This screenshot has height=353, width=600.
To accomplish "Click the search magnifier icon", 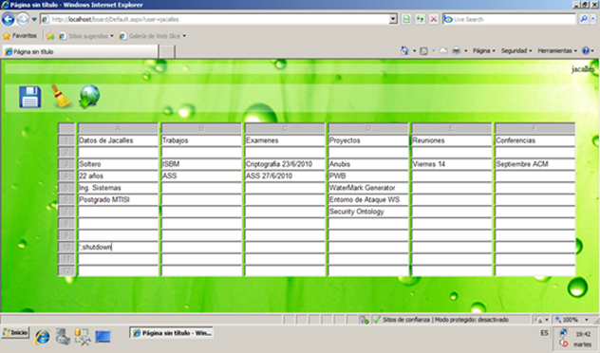I will [x=584, y=19].
